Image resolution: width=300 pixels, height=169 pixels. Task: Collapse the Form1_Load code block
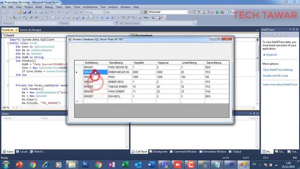pyautogui.click(x=8, y=85)
